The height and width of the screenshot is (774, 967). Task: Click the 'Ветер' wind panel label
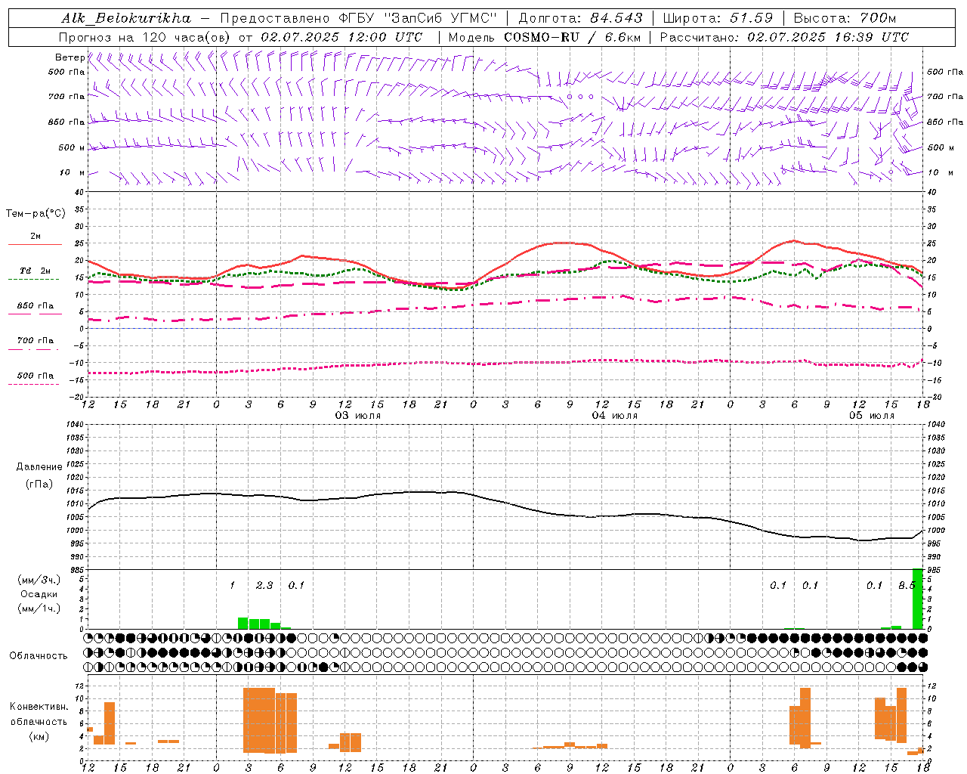[x=70, y=57]
